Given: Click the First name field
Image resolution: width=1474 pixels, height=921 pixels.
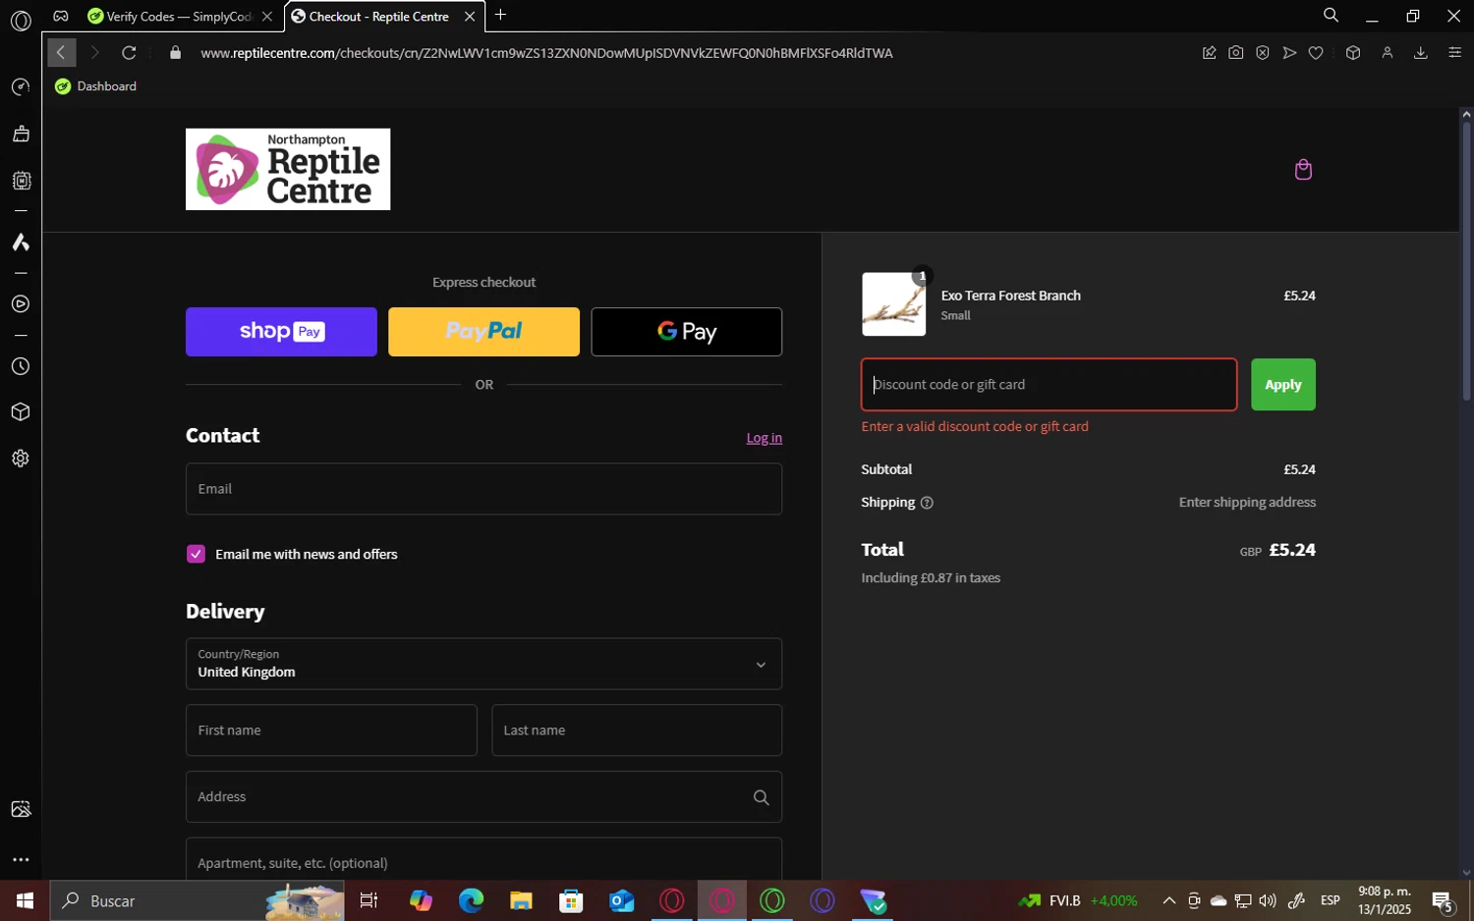Looking at the screenshot, I should pyautogui.click(x=331, y=731).
